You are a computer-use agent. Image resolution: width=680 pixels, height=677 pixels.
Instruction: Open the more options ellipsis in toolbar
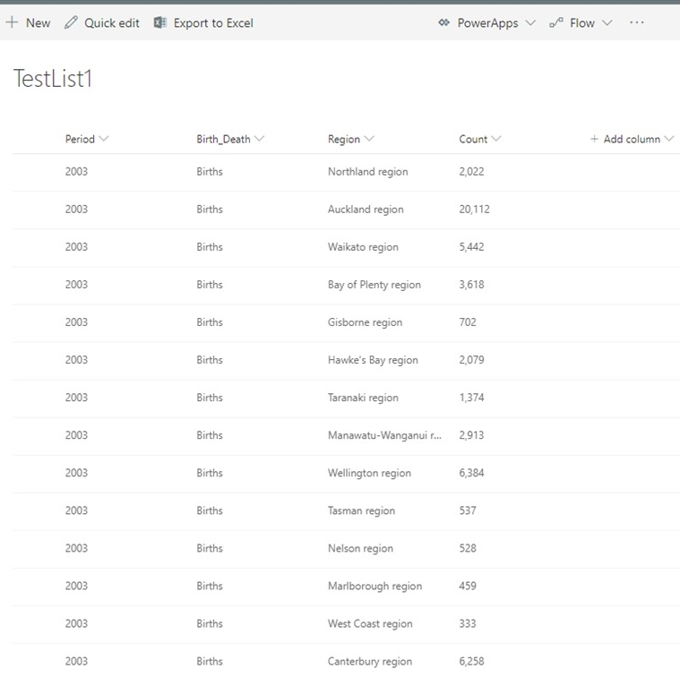637,22
